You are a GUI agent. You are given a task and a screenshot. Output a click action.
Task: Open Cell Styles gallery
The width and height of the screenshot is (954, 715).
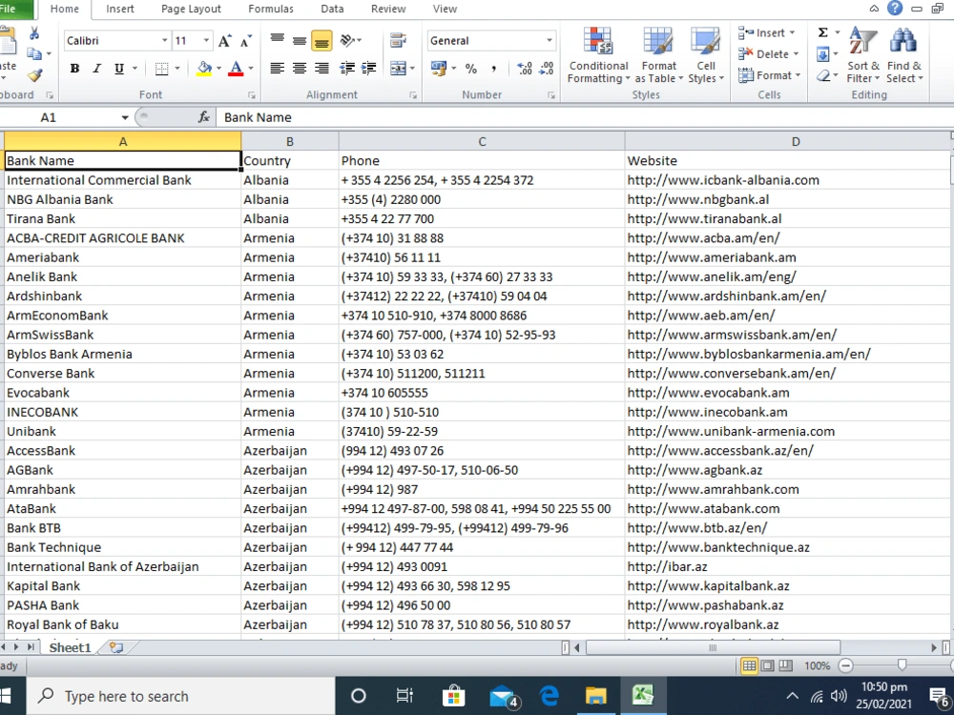tap(706, 54)
